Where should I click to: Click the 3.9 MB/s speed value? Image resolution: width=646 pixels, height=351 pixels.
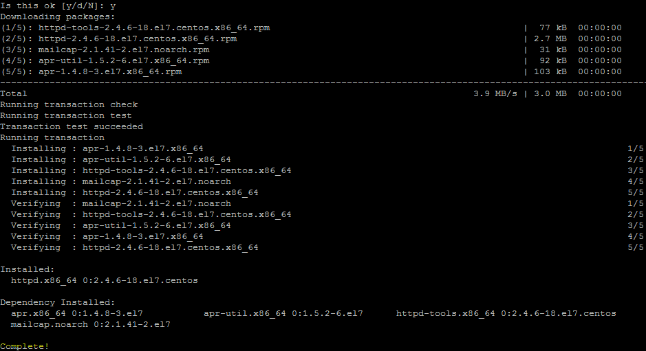click(x=495, y=94)
